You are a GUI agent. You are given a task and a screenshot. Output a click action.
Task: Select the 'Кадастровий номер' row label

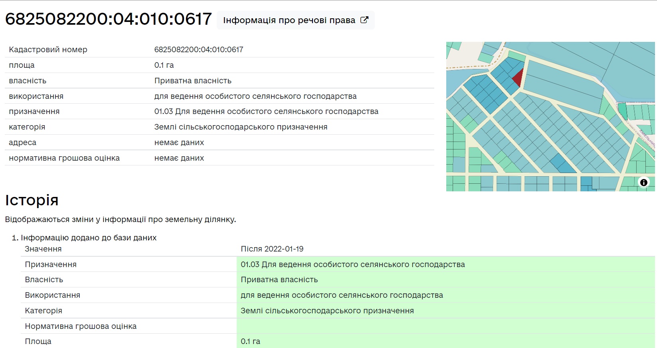coord(48,50)
